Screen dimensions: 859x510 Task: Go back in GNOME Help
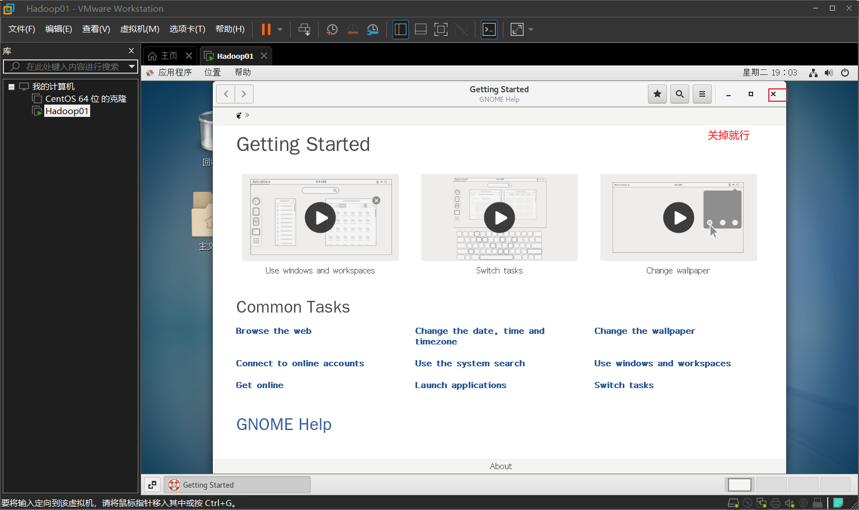tap(226, 94)
